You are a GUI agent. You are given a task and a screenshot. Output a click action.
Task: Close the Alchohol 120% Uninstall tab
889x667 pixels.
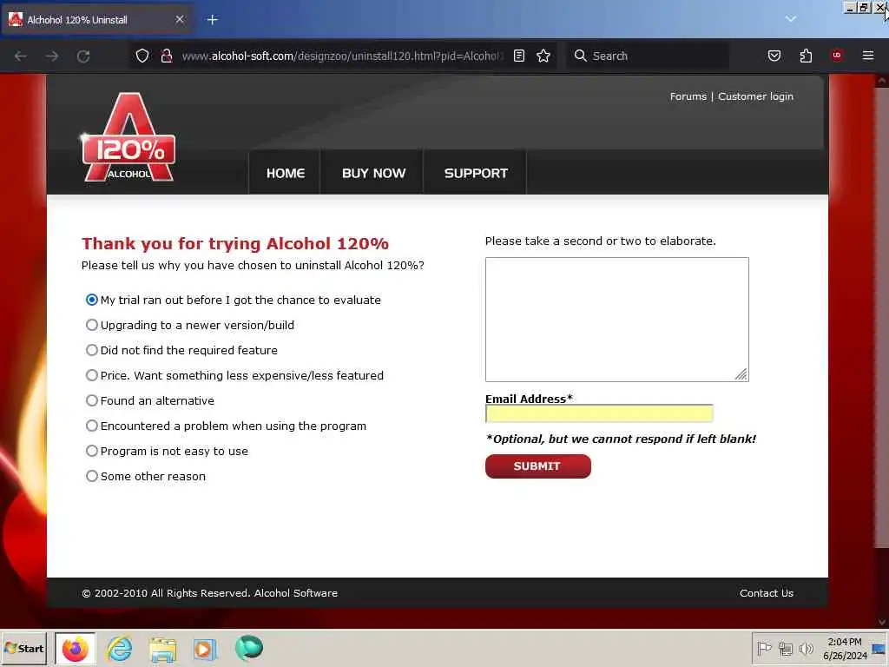click(x=180, y=19)
